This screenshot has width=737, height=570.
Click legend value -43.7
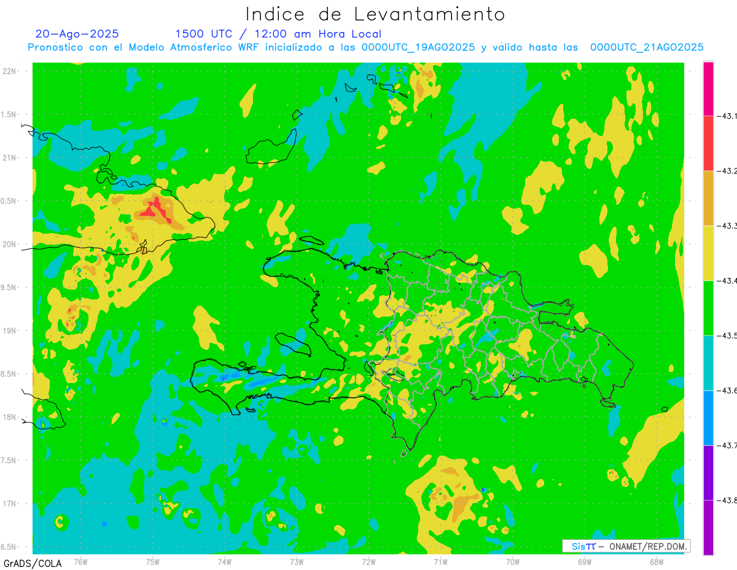tap(726, 445)
